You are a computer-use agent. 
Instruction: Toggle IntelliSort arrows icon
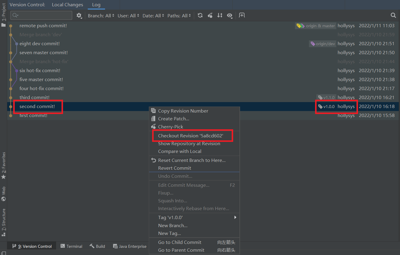point(220,16)
